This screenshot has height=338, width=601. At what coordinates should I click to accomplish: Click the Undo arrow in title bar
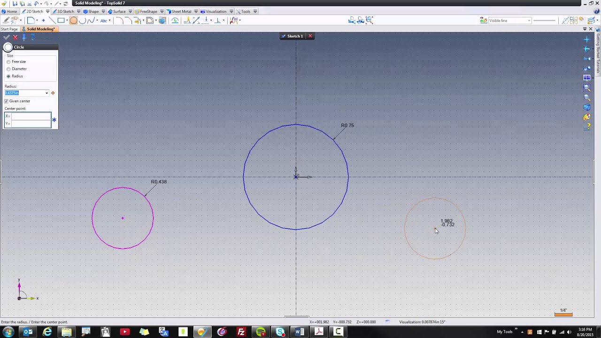[37, 3]
